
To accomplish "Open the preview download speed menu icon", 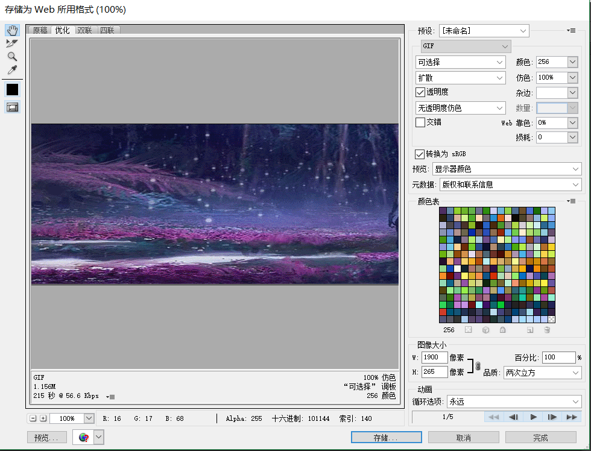I will click(110, 397).
